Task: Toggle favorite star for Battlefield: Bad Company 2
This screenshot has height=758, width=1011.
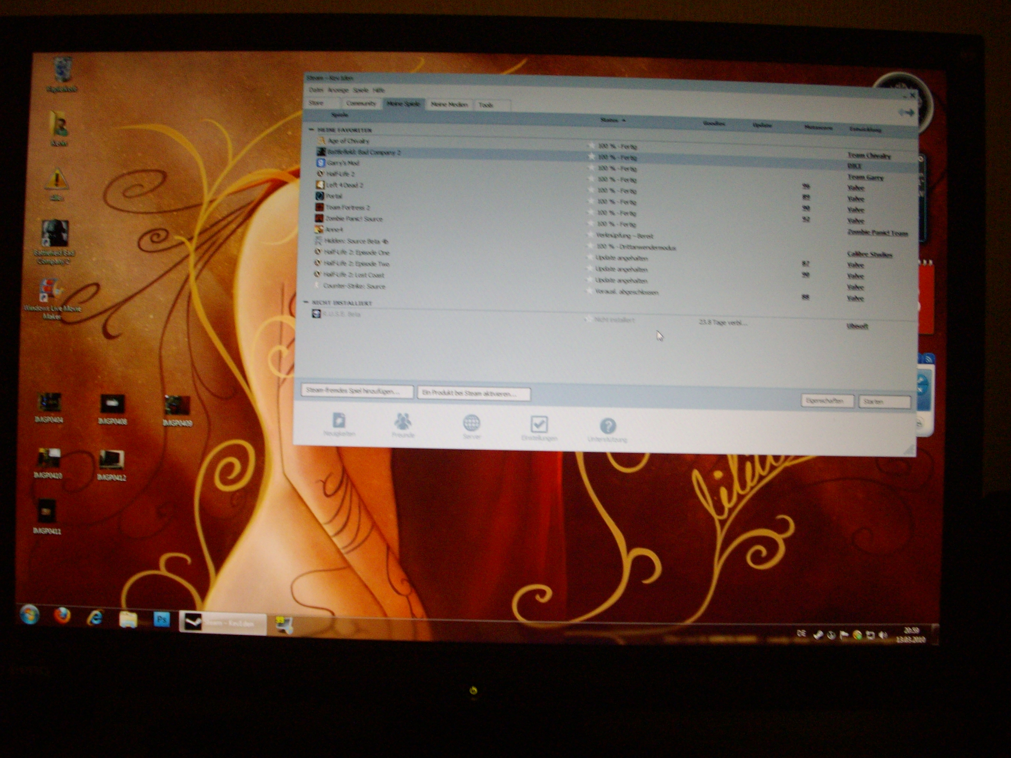Action: [x=591, y=156]
